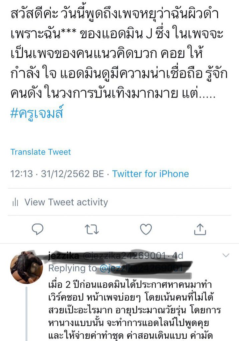Select the main tweet text สวัสดีค่ะ
239x341 pixels.
[119, 54]
